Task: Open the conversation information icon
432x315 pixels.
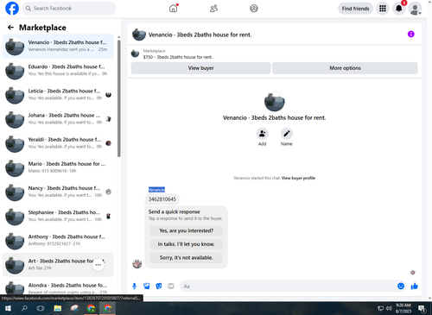Action: tap(411, 35)
